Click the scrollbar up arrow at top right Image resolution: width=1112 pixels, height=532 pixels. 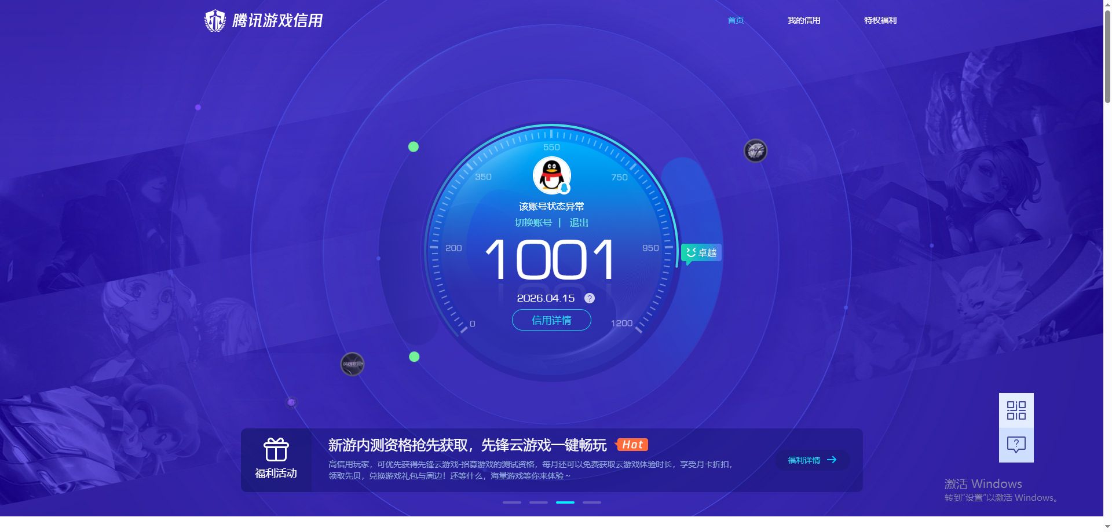point(1106,5)
